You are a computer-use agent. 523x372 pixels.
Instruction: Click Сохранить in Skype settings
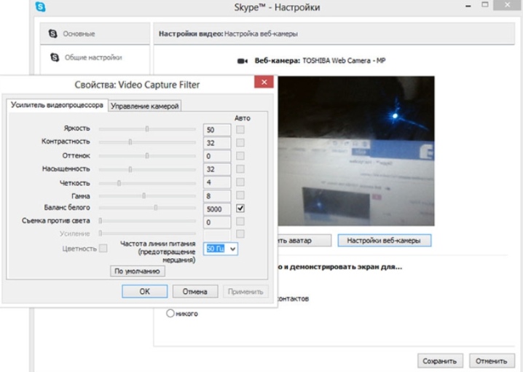coord(440,360)
